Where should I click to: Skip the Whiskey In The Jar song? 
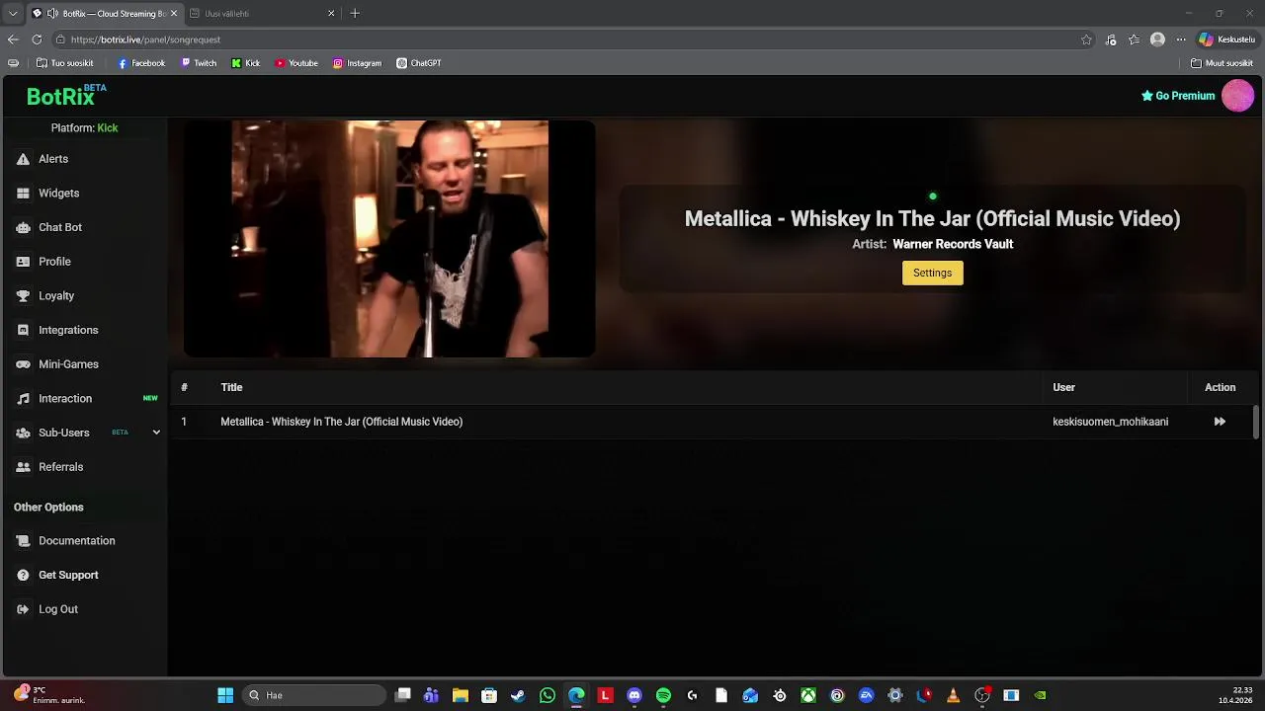pos(1220,422)
